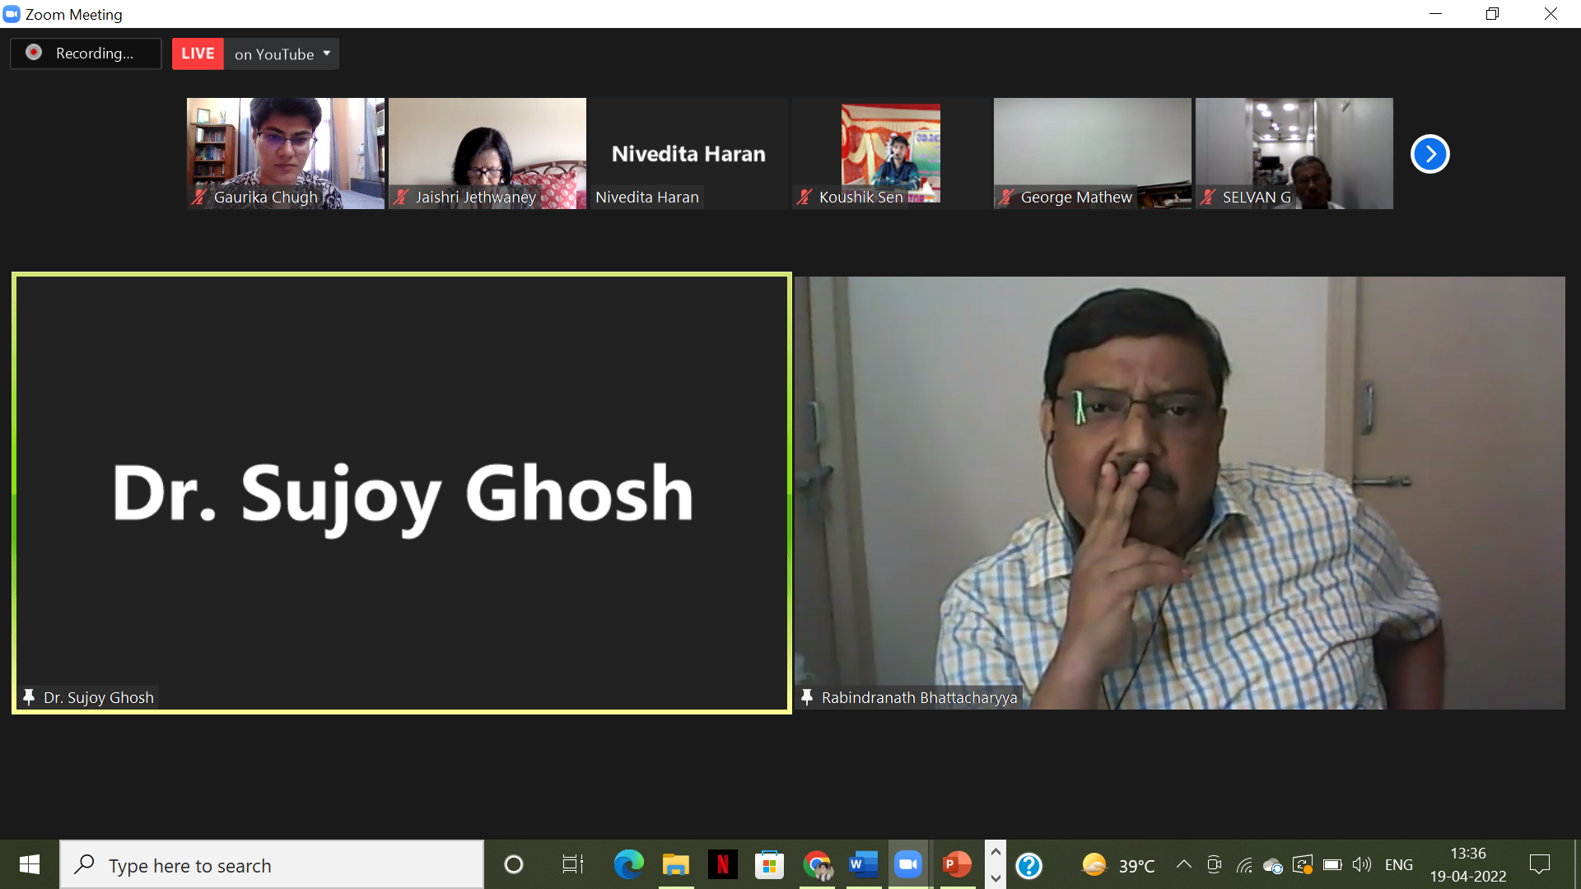The height and width of the screenshot is (889, 1581).
Task: Click Koushik Sen muted microphone icon
Action: pos(804,197)
